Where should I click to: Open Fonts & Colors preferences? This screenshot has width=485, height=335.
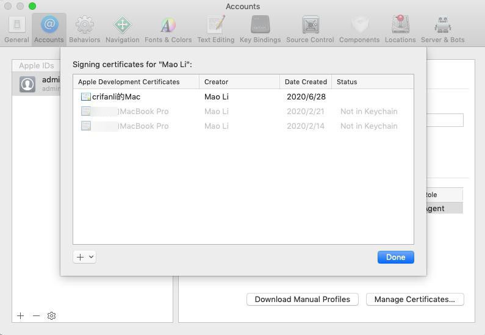point(168,29)
